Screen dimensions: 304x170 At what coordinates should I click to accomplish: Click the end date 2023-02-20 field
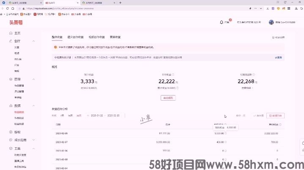pos(113,116)
